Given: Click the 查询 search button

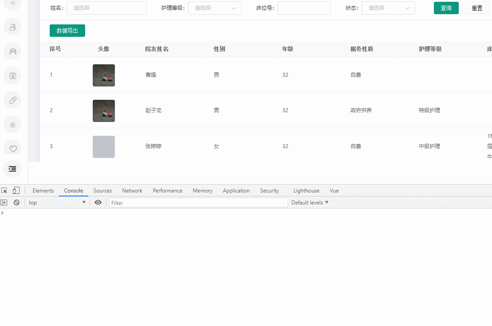Looking at the screenshot, I should coord(446,8).
